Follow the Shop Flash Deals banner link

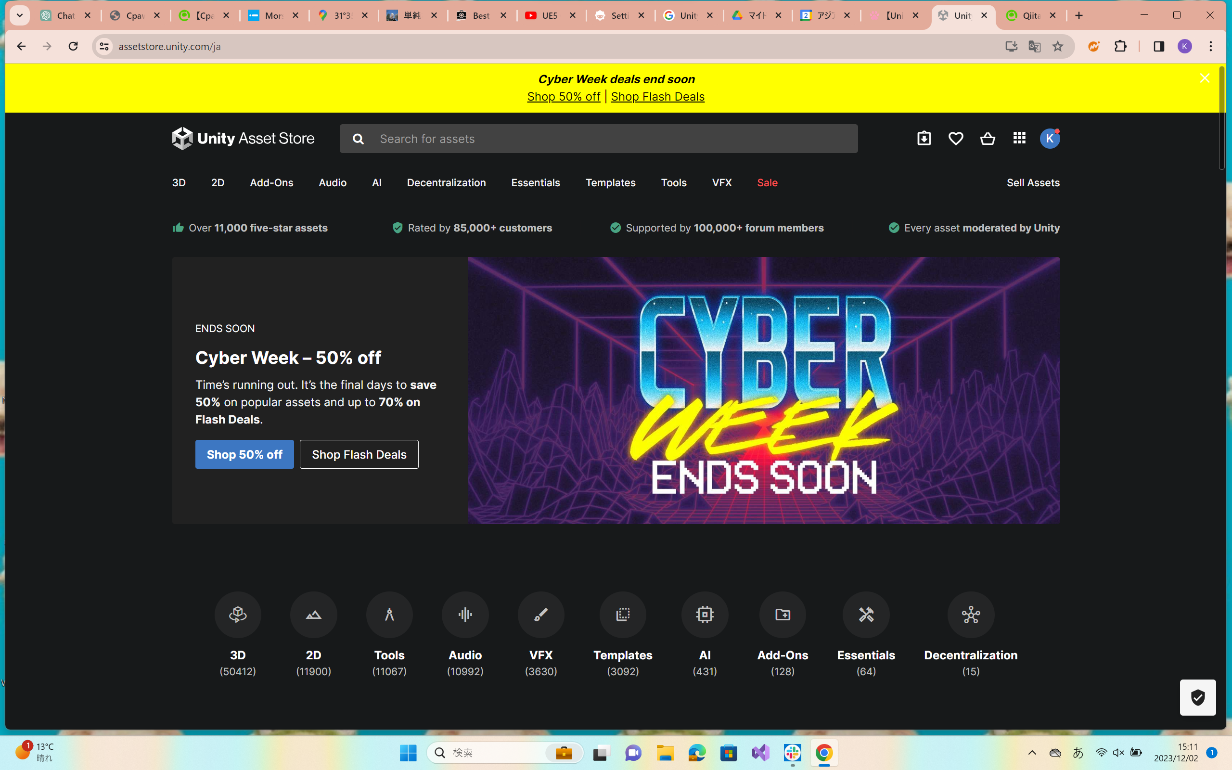(657, 96)
